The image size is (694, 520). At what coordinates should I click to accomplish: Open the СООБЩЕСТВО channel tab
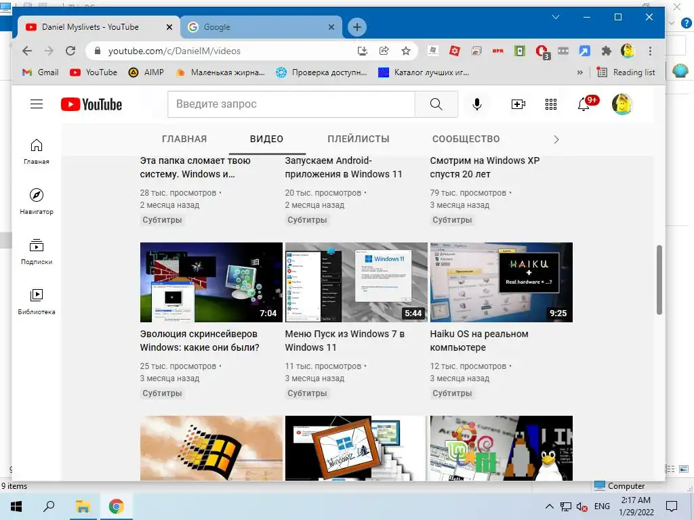pos(466,139)
